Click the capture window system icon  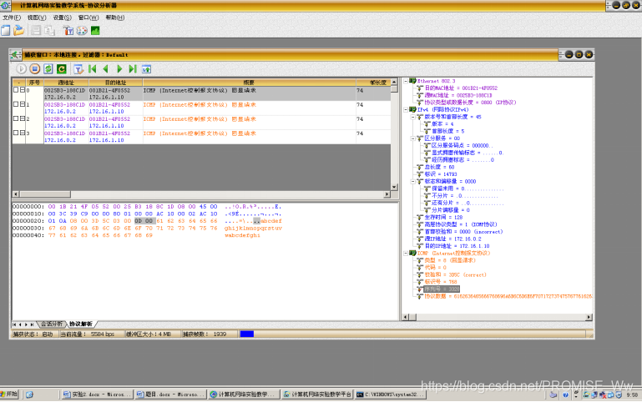tap(16, 54)
